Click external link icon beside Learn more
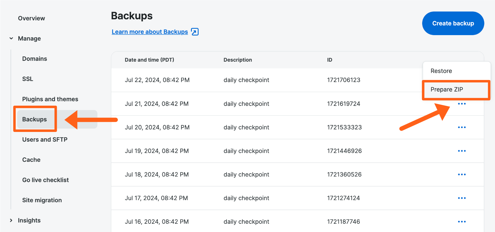Viewport: 495px width, 232px height. [x=195, y=32]
